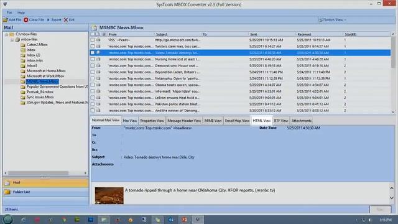This screenshot has width=398, height=224.
Task: Click envelope icon of Pakistan police station row
Action: (x=98, y=104)
